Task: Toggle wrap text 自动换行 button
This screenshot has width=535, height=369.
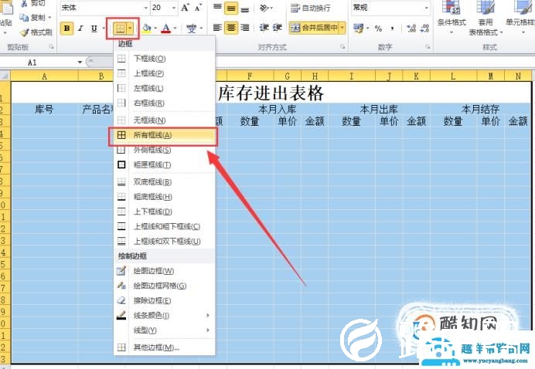Action: pyautogui.click(x=311, y=8)
